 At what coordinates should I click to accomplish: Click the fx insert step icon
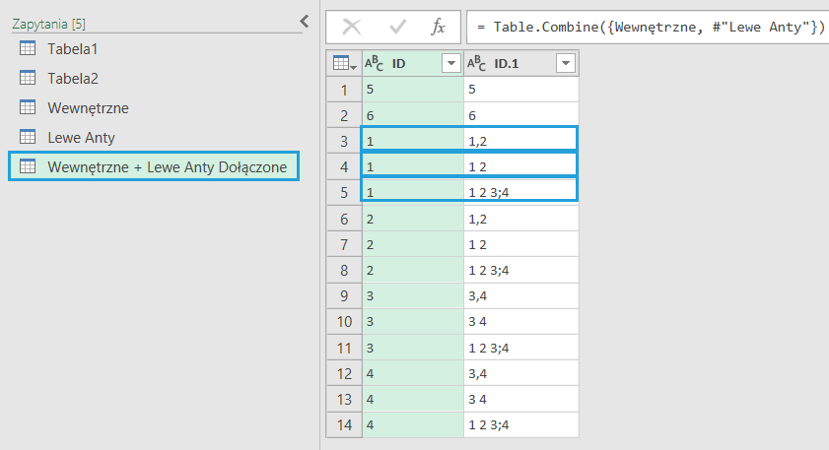[x=439, y=27]
